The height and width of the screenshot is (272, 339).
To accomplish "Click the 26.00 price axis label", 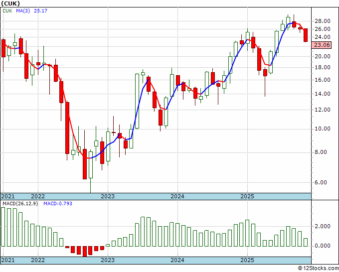I will (322, 29).
